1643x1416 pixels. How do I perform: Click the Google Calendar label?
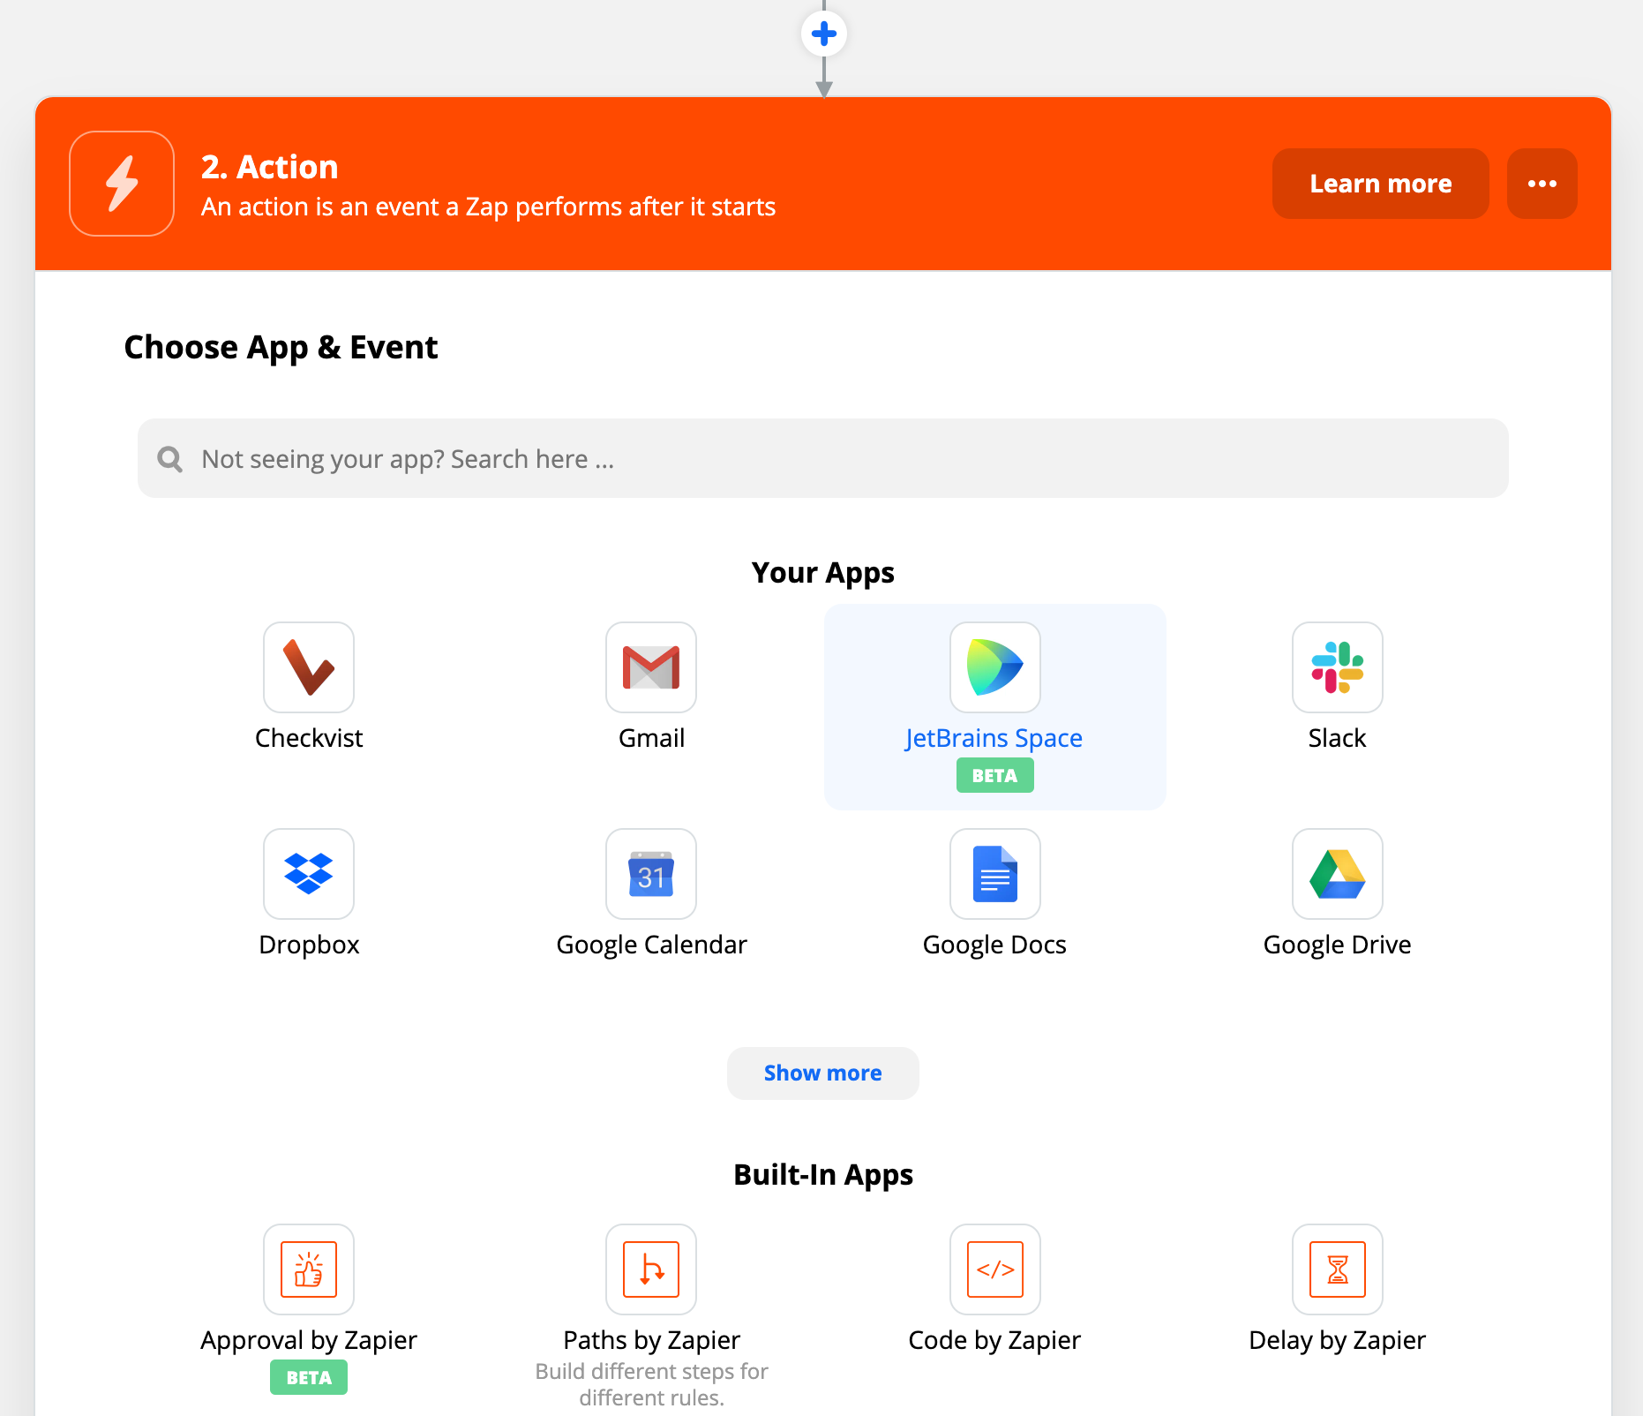coord(651,945)
